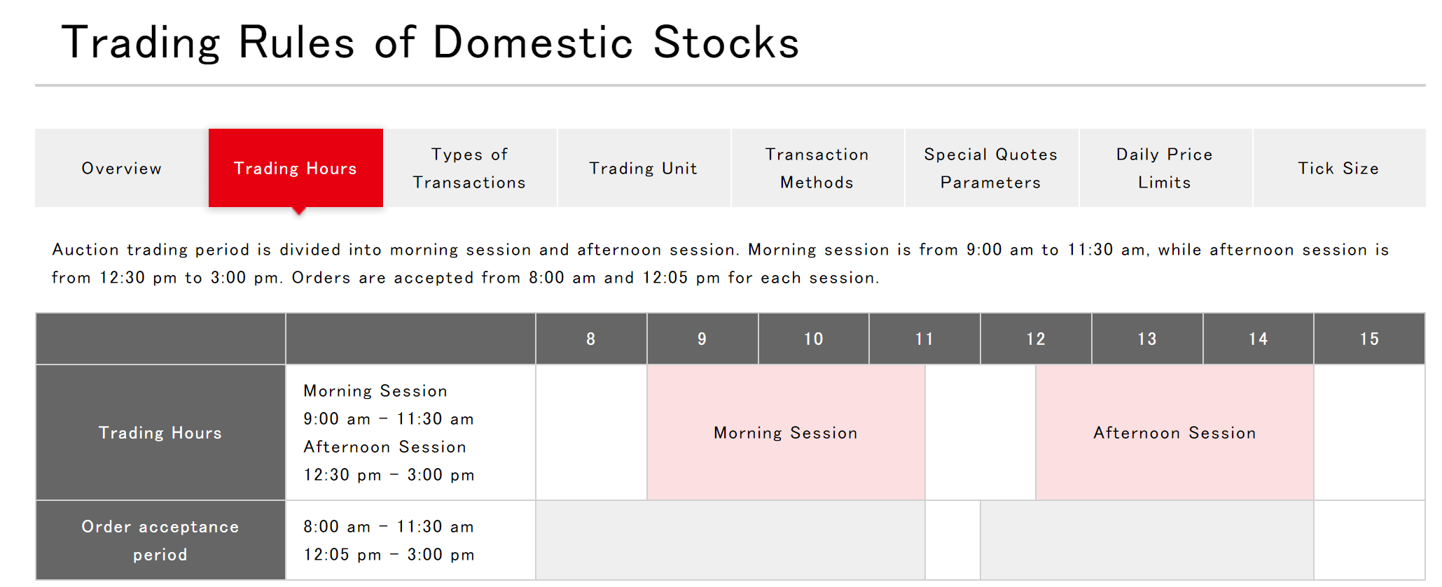Open the Trading Unit tab
Screen dimensions: 1442x587
pos(644,169)
